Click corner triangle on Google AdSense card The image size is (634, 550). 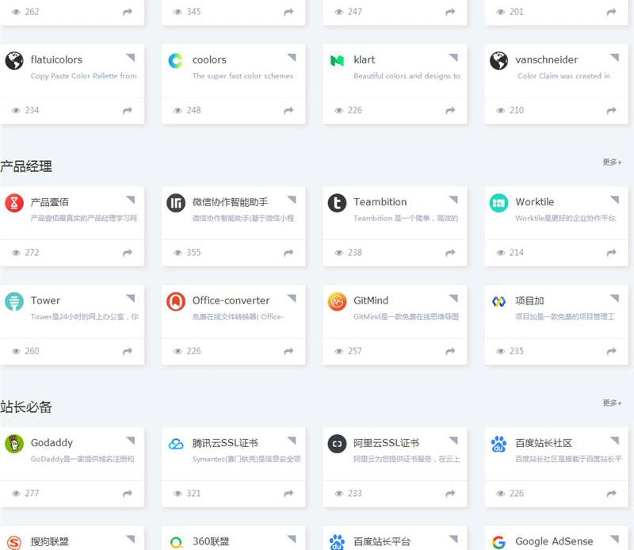point(615,539)
